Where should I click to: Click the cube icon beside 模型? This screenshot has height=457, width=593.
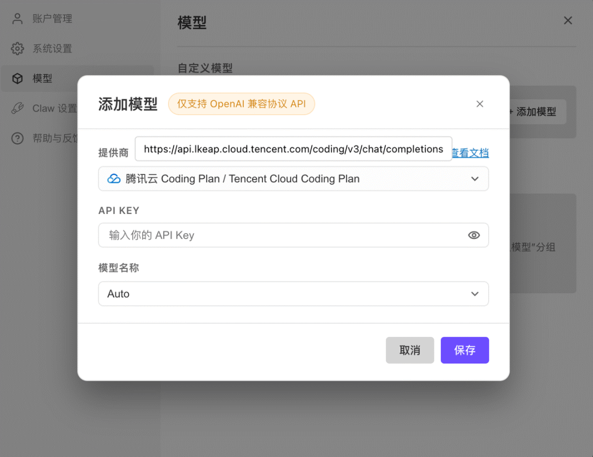[x=18, y=78]
